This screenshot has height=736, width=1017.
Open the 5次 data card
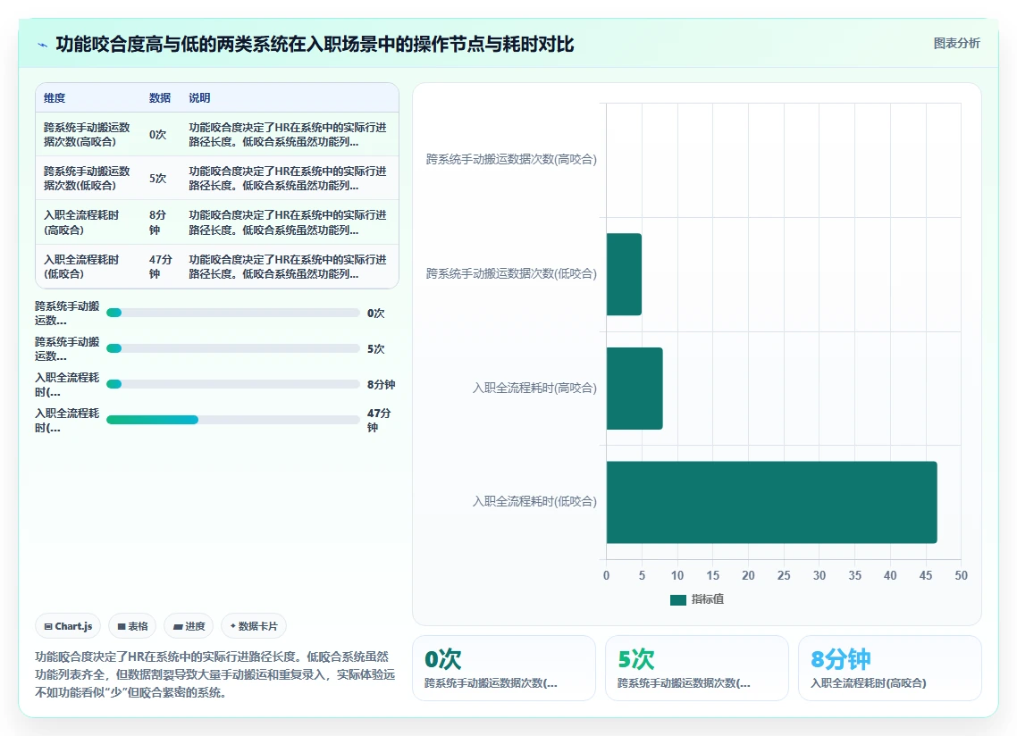coord(696,668)
